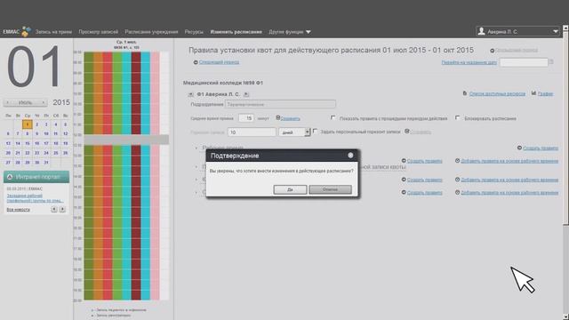Click document icon for Список доступных ресурсов

(464, 93)
